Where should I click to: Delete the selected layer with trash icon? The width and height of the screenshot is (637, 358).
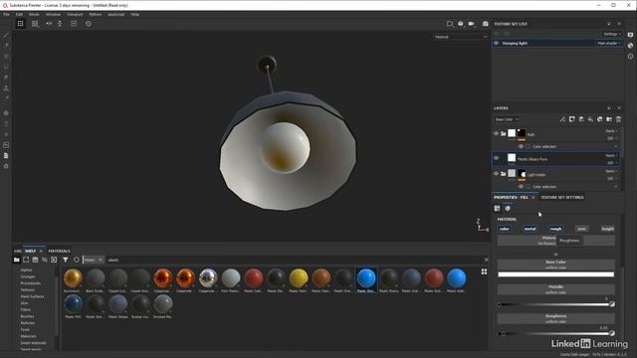pos(618,119)
